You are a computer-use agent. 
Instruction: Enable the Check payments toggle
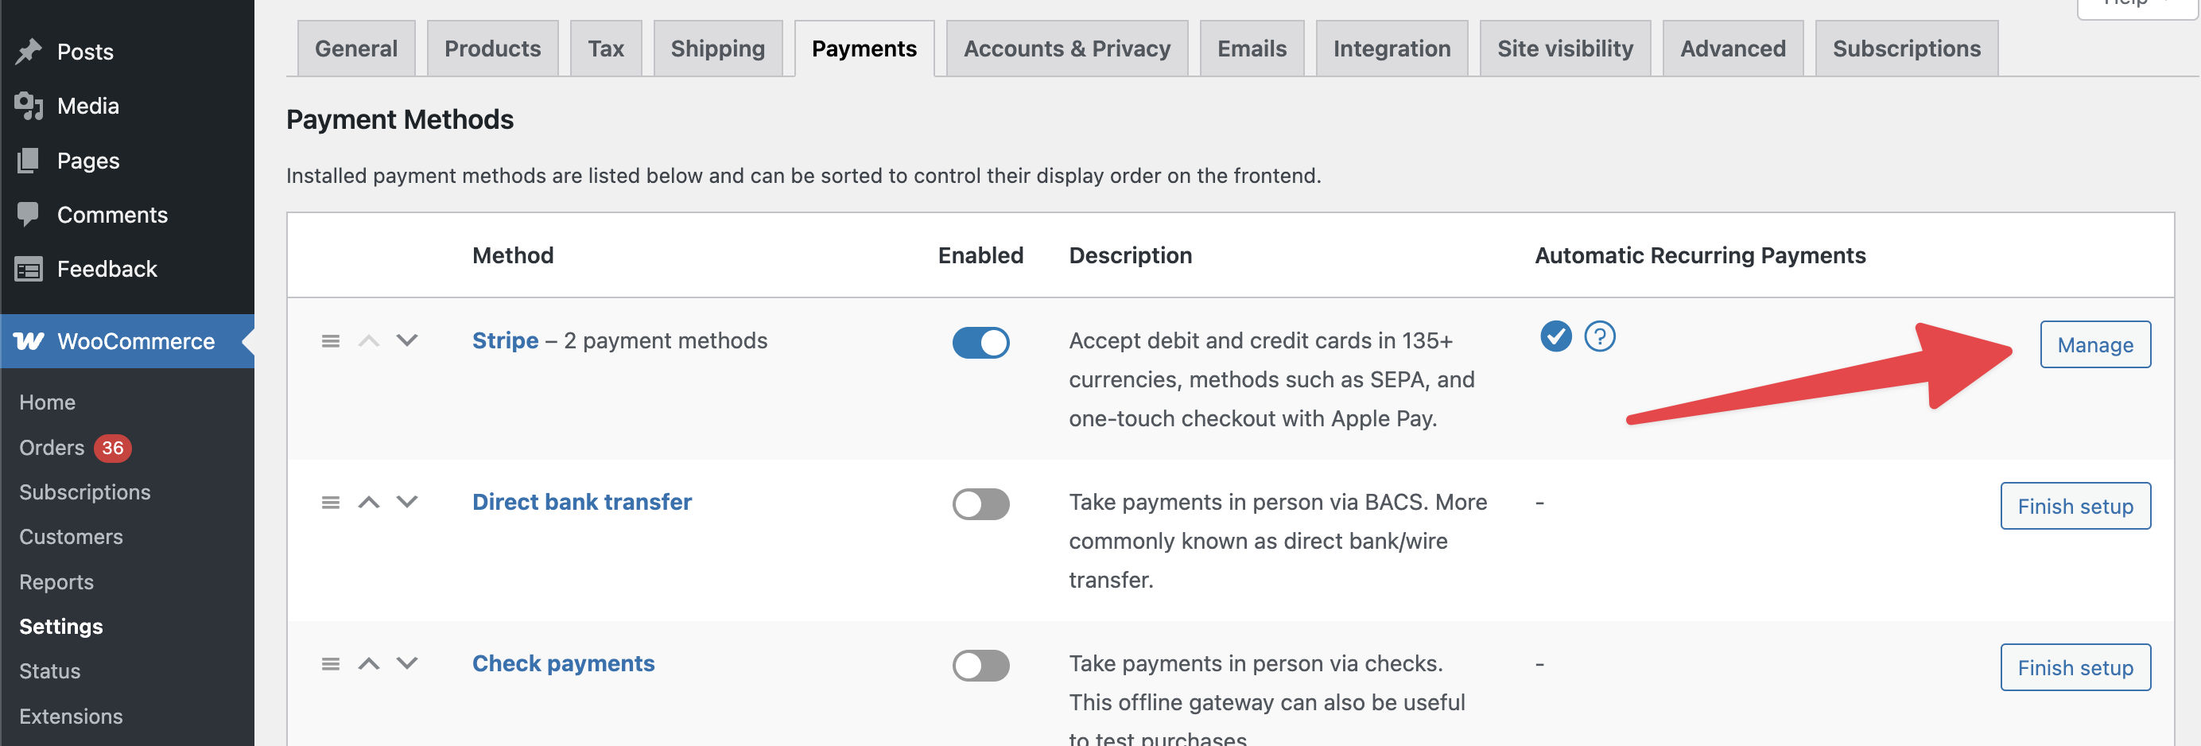pos(980,666)
